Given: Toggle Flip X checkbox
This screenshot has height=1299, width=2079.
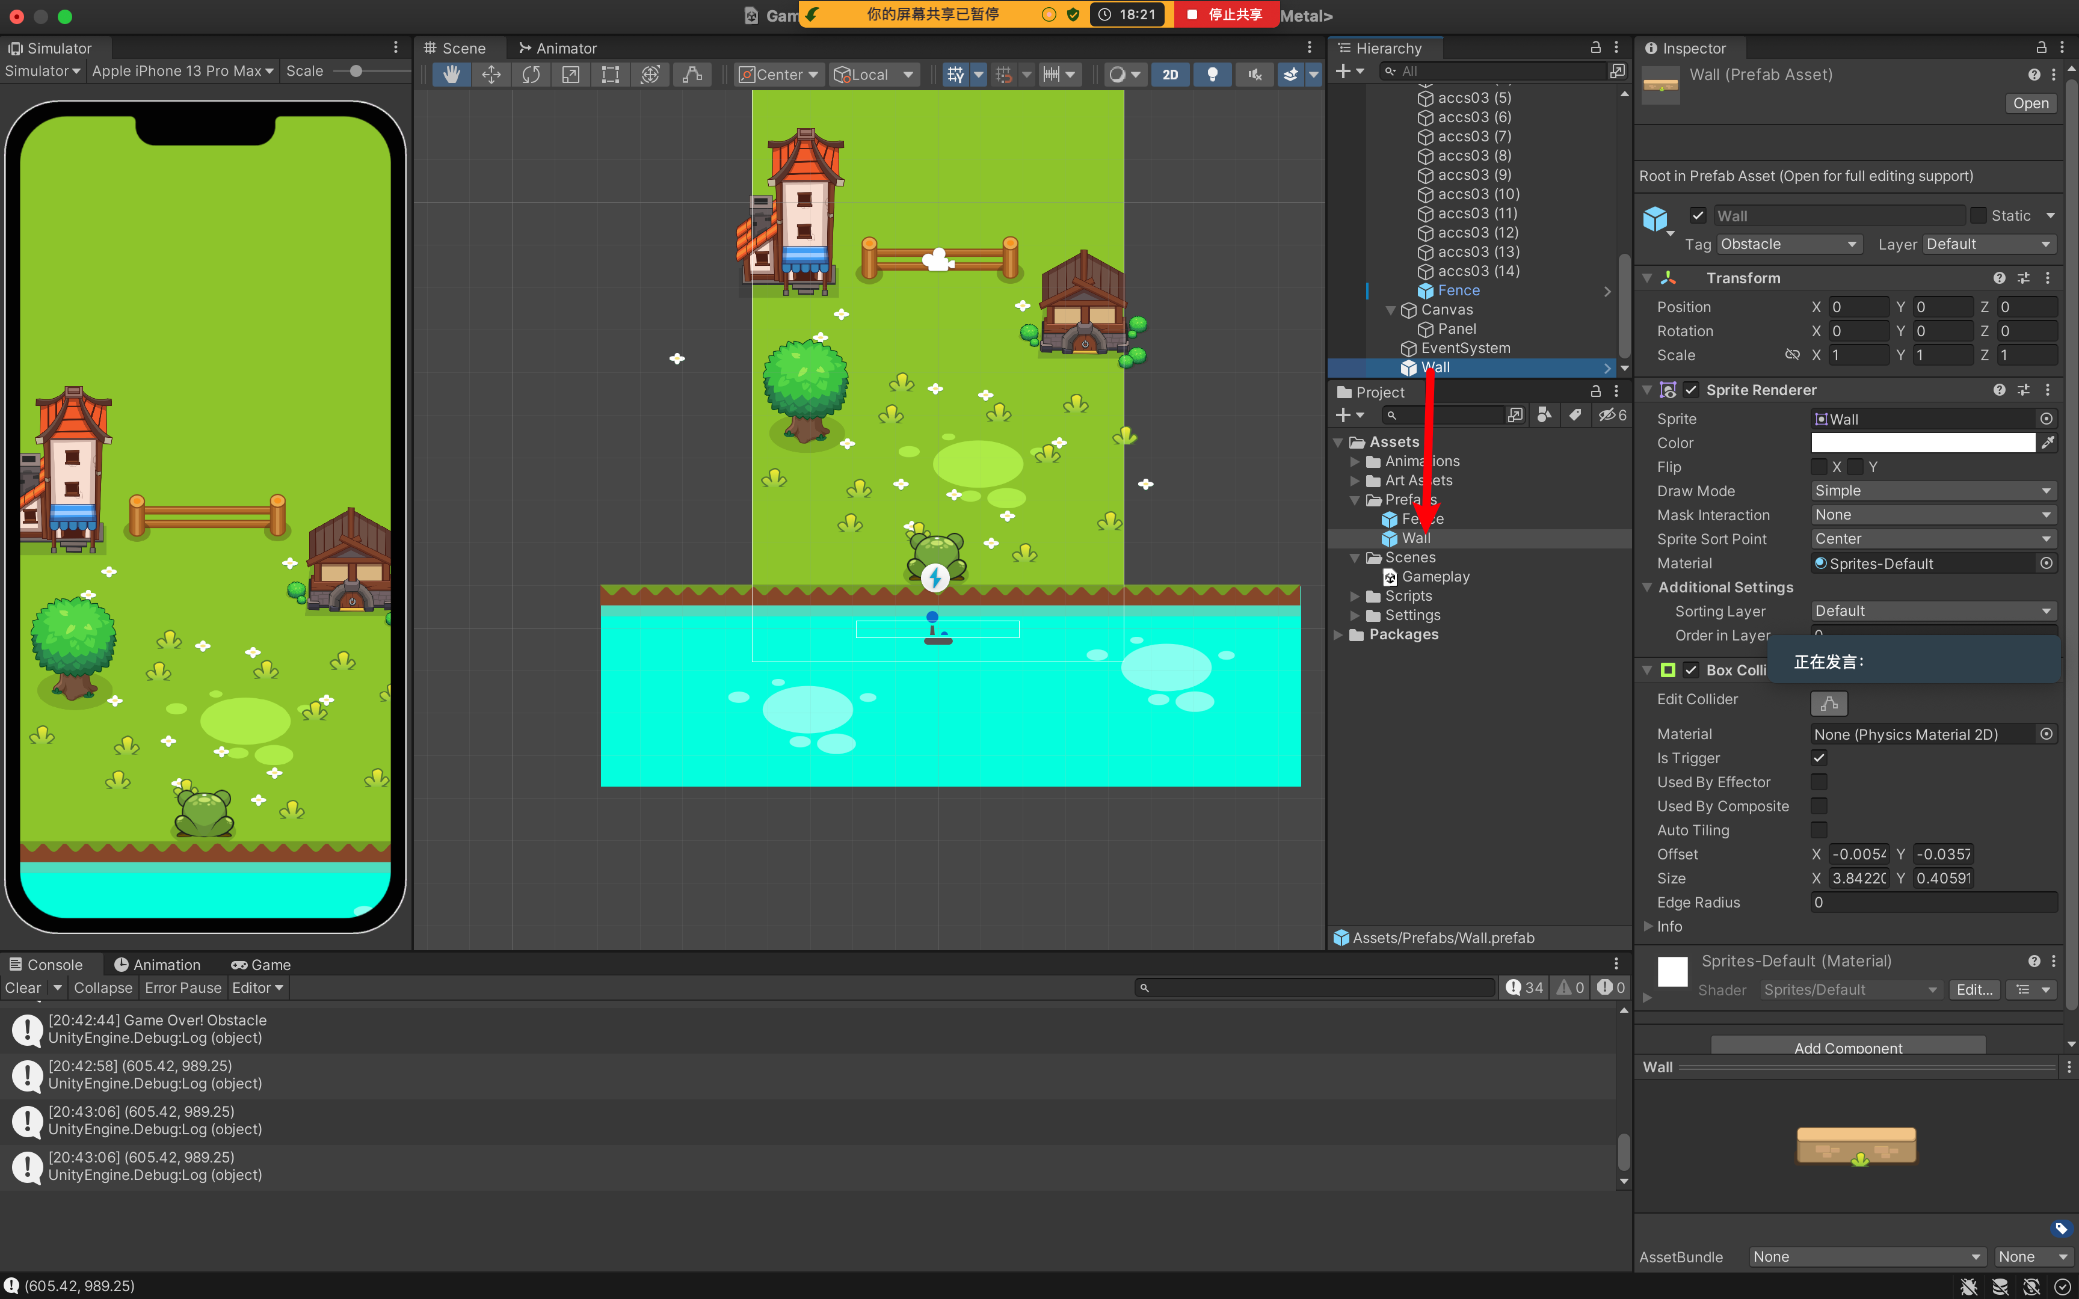Looking at the screenshot, I should click(1819, 467).
